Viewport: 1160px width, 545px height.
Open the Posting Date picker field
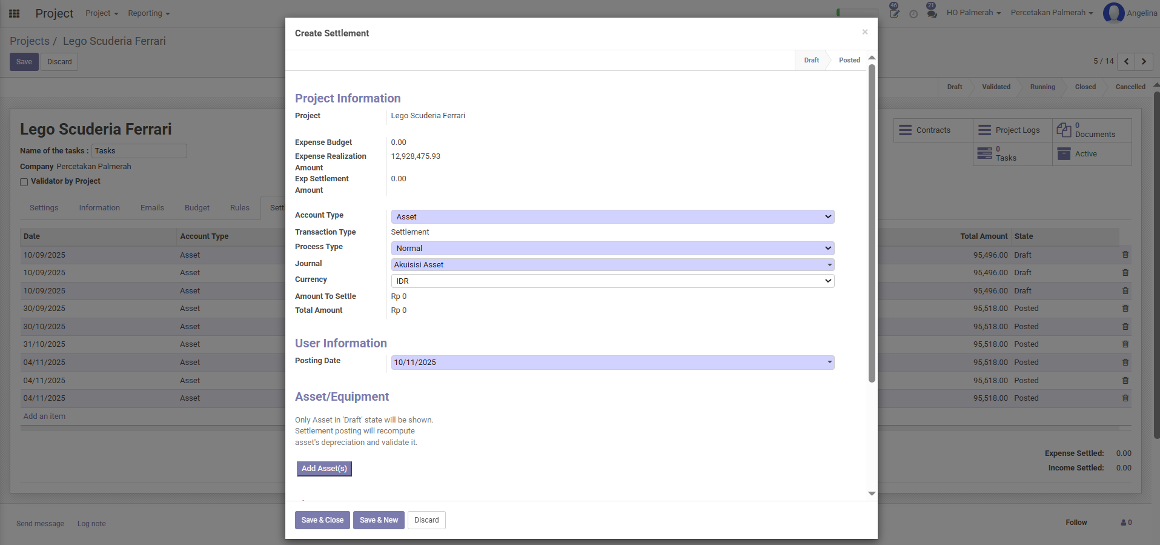coord(612,363)
